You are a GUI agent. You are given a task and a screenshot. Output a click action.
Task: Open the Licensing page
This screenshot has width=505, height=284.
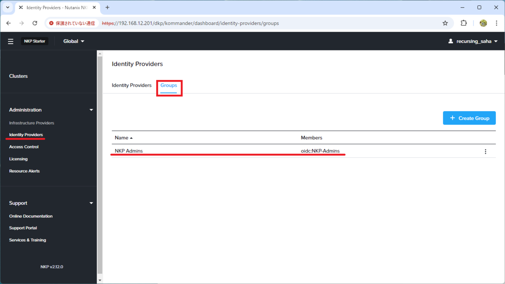pos(19,159)
